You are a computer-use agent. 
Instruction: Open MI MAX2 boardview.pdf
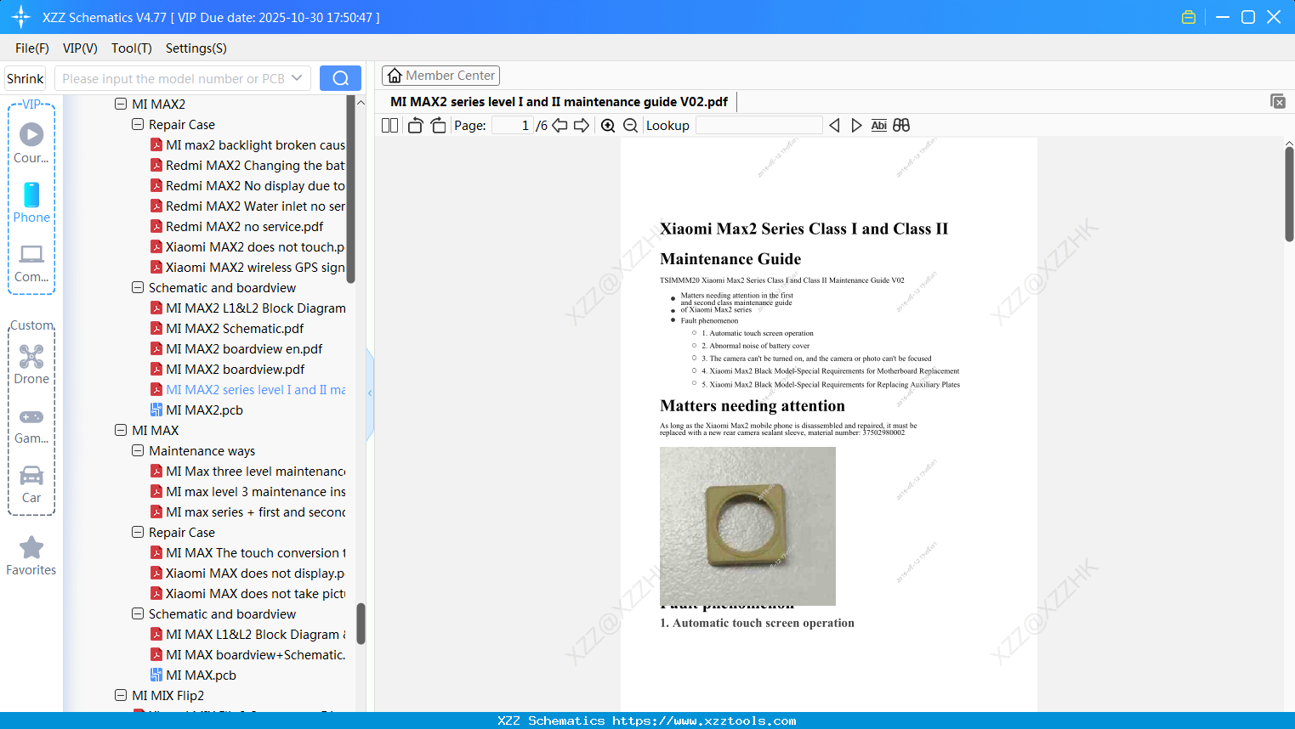click(x=235, y=370)
